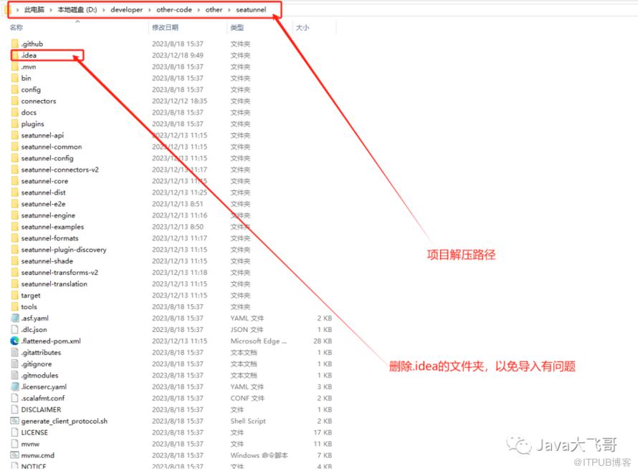
Task: Click the .mvn folder icon
Action: pos(15,67)
